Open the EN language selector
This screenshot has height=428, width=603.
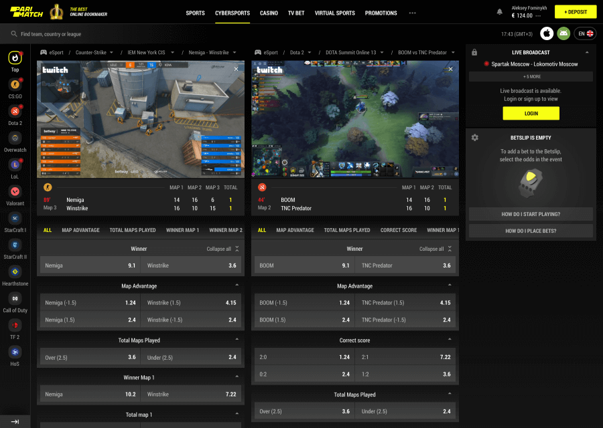pyautogui.click(x=586, y=34)
